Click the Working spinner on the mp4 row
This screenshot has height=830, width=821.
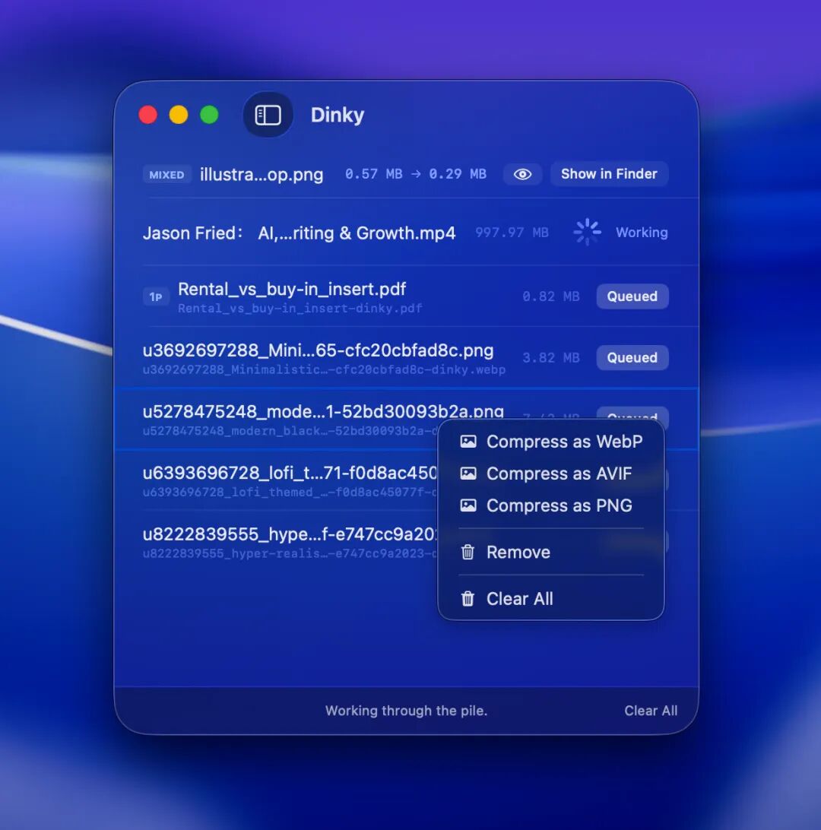587,232
